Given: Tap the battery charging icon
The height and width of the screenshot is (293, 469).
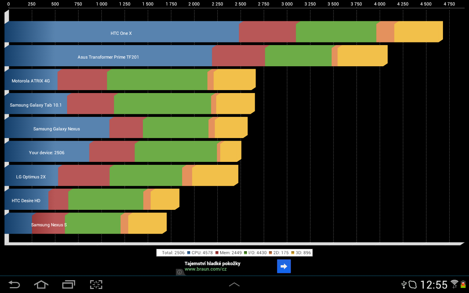Looking at the screenshot, I should click(463, 284).
